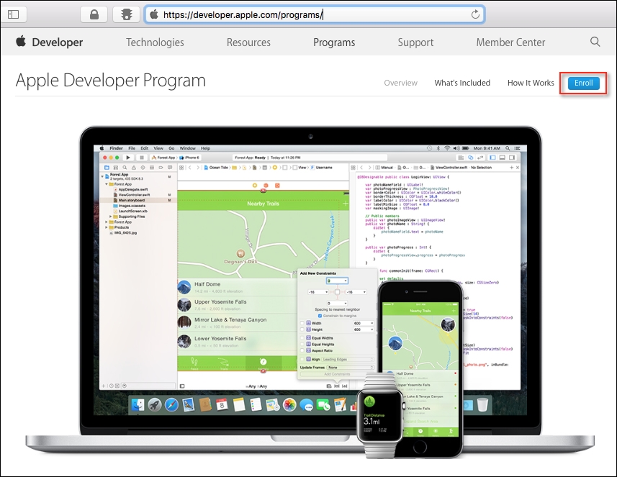Click the Apple logo in the site navigation
The height and width of the screenshot is (477, 617).
click(x=21, y=41)
